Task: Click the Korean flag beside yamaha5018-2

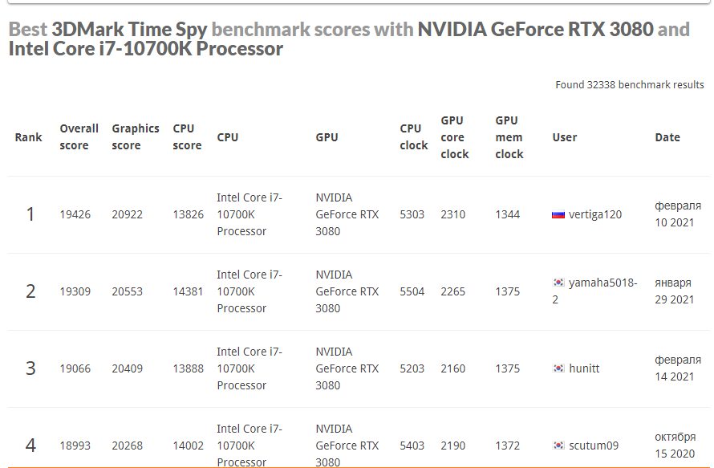Action: [558, 283]
